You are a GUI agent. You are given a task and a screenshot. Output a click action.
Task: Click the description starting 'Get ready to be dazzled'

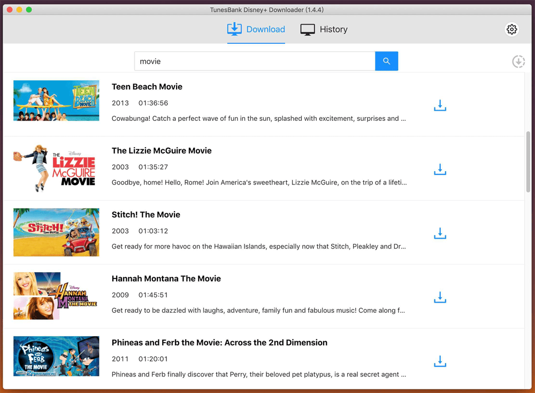258,311
